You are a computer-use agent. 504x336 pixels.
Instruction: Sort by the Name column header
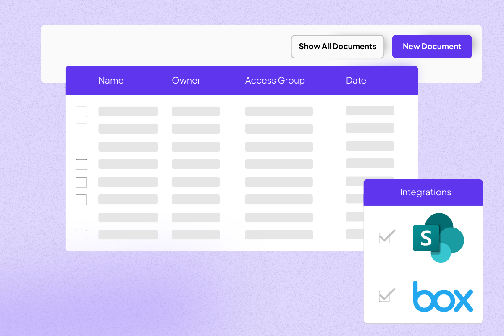tap(111, 81)
